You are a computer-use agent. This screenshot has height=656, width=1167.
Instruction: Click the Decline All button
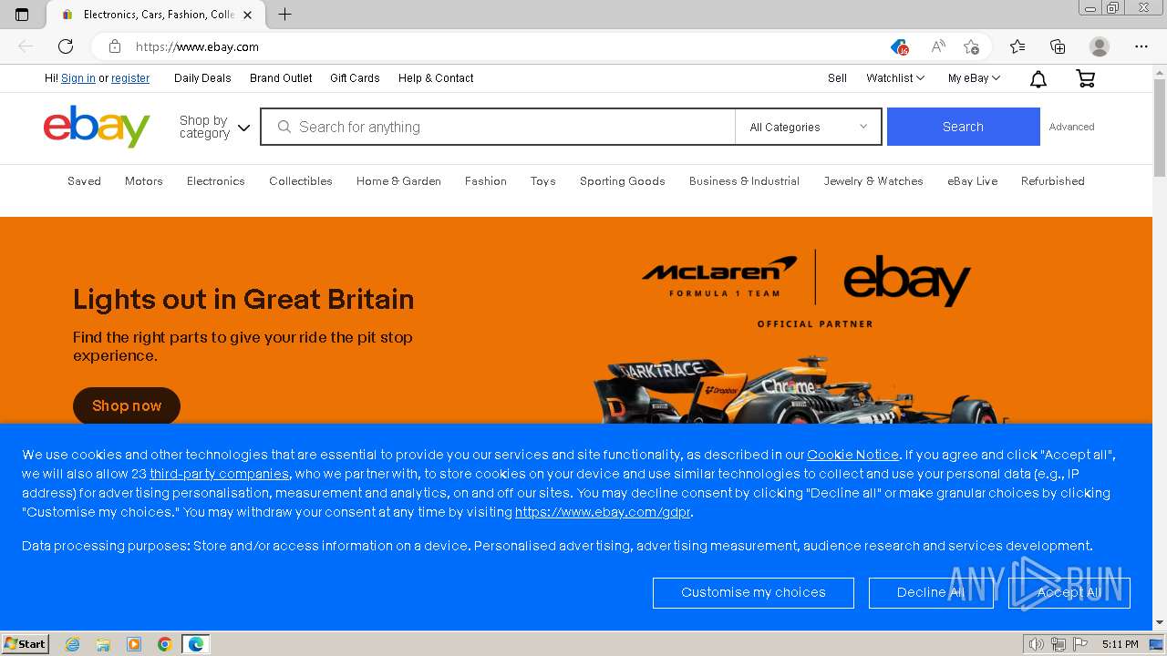pyautogui.click(x=931, y=592)
